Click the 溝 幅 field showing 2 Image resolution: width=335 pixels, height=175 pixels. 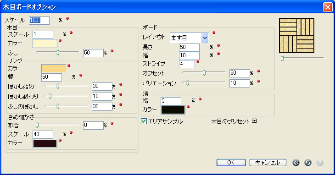tap(171, 101)
